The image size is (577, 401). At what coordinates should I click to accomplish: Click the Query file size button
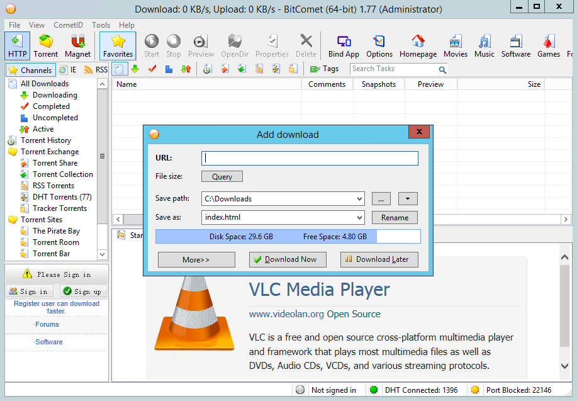coord(222,176)
